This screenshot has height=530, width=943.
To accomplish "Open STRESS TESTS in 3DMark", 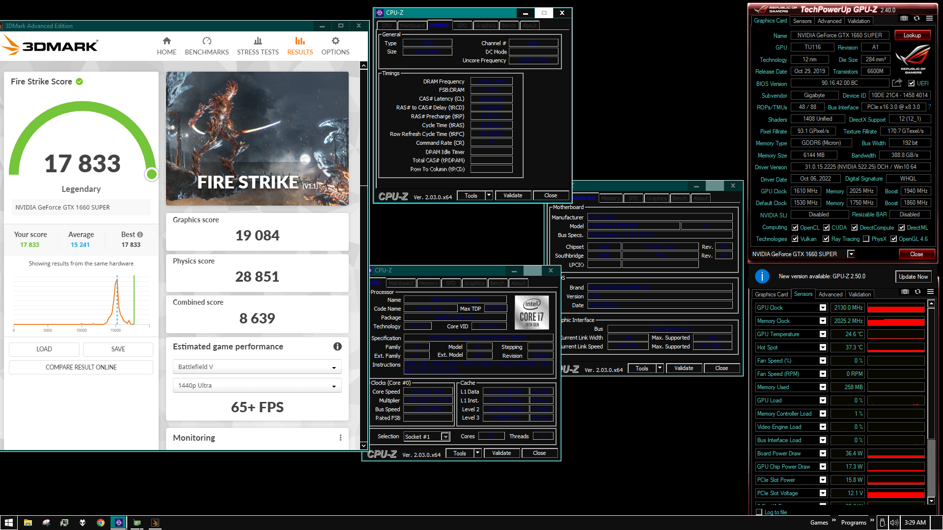I will pyautogui.click(x=258, y=46).
